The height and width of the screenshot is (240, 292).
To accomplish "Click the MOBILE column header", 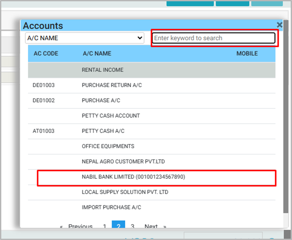I will pyautogui.click(x=247, y=53).
